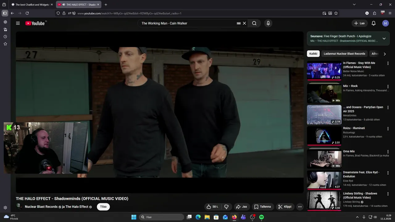Open browser application menu
Viewport: 395px width, 222px height.
(390, 13)
